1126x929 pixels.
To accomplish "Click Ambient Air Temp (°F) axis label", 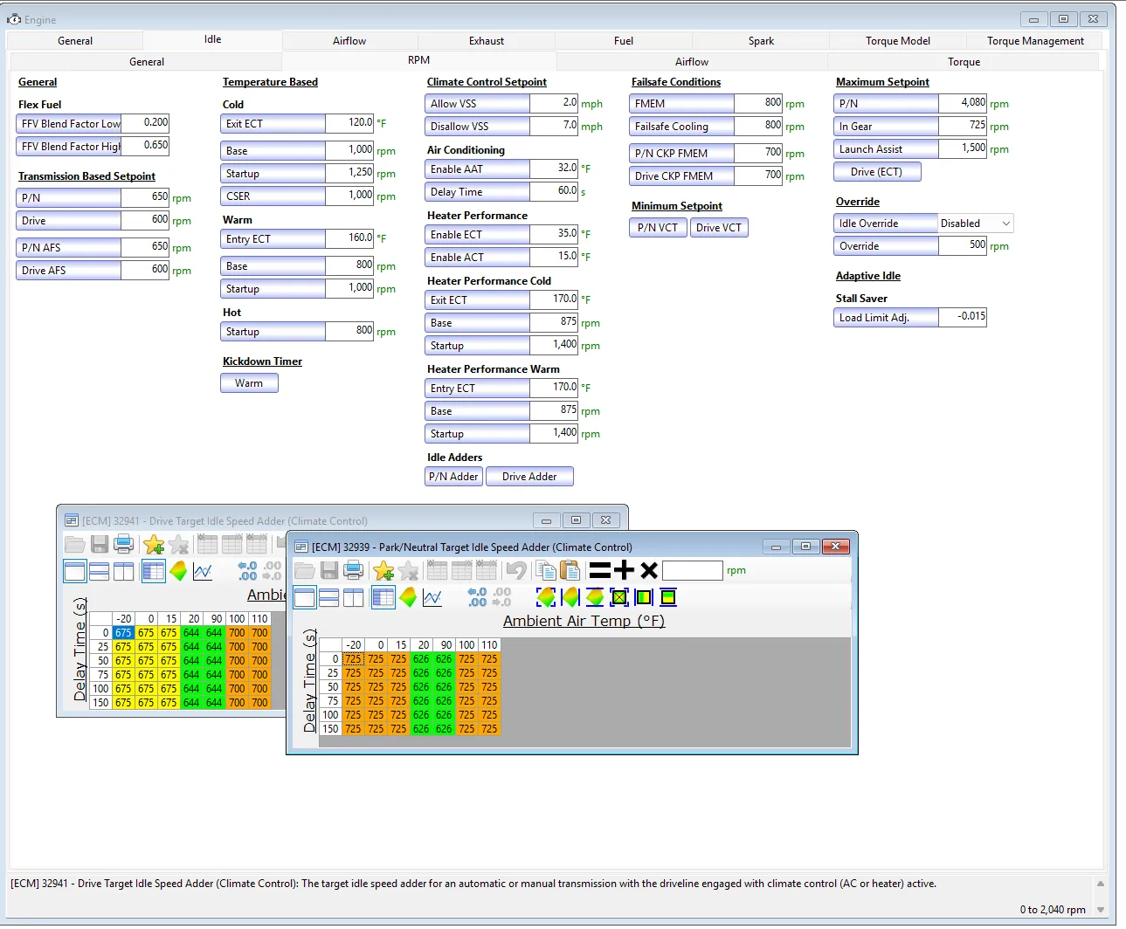I will click(584, 621).
